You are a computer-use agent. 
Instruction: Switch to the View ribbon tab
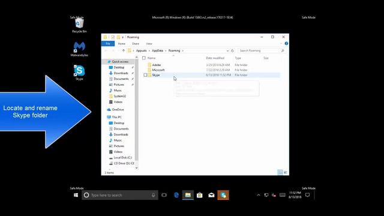(149, 44)
